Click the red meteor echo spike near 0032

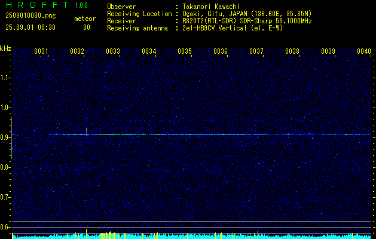coord(86,131)
